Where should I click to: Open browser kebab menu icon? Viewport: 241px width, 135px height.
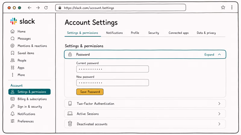(232, 7)
